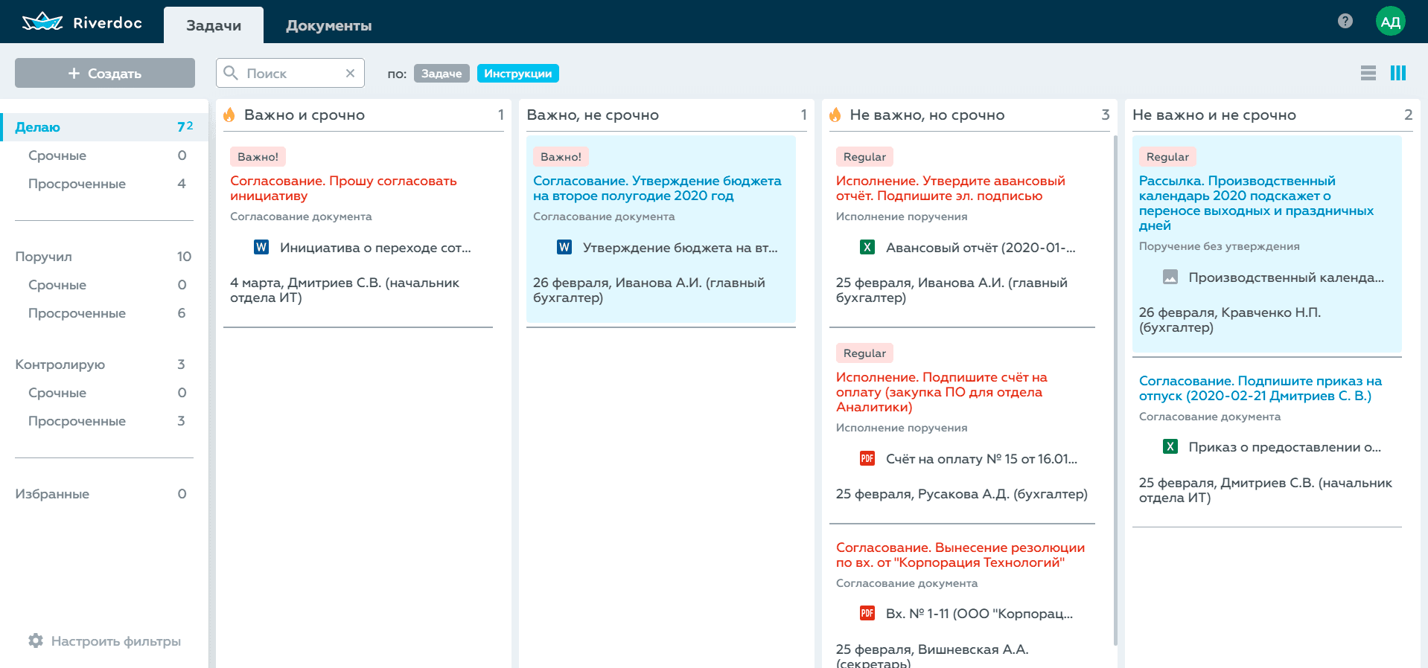Click the Regular tag on the счёт на оплату card
1428x668 pixels.
coord(864,353)
